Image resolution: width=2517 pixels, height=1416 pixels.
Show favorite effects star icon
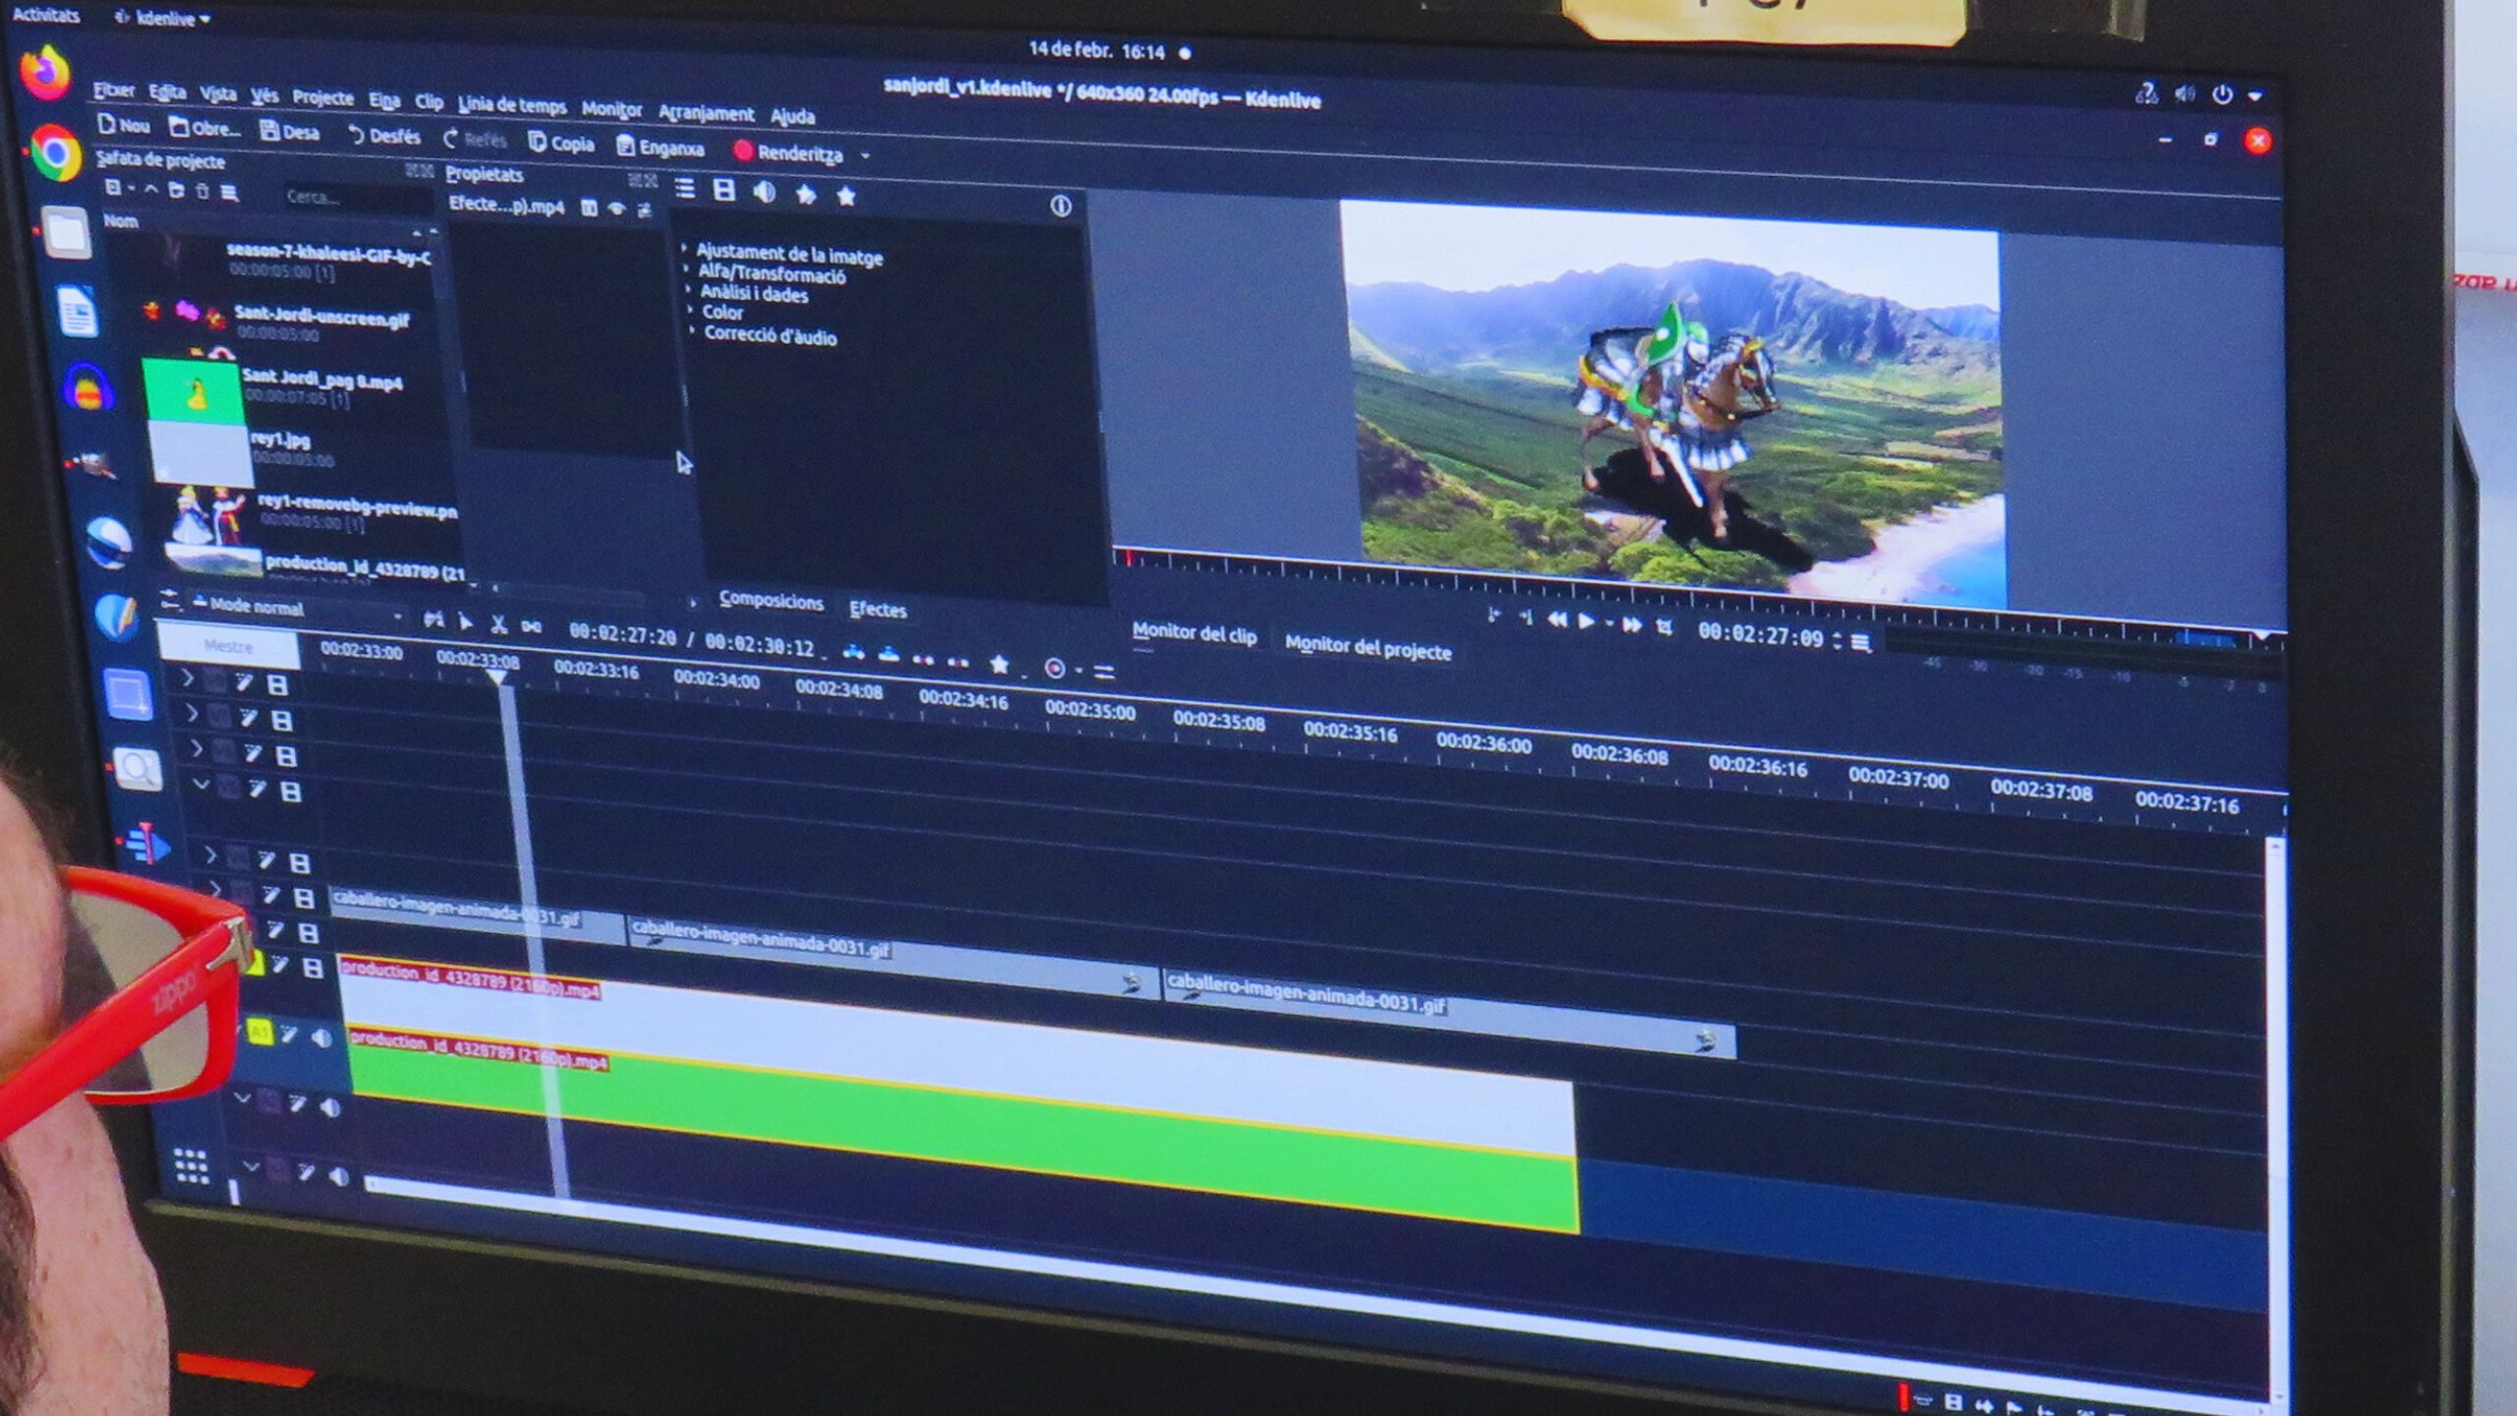tap(847, 196)
